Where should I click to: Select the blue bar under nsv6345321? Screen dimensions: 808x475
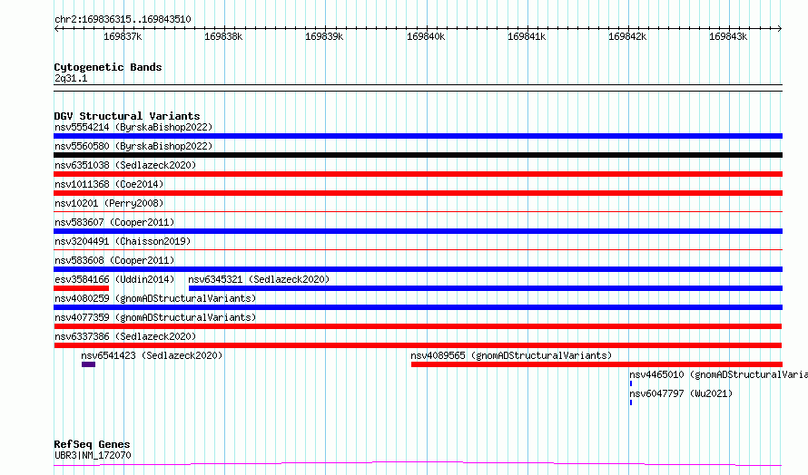(486, 288)
